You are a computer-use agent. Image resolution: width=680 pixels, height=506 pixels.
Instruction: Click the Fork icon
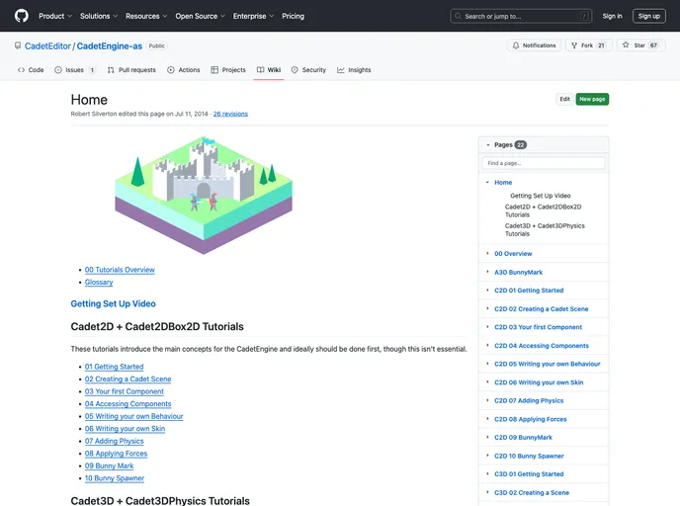[x=574, y=45]
